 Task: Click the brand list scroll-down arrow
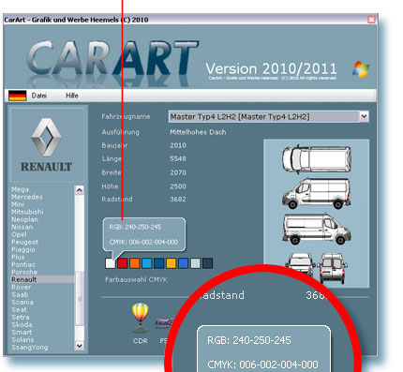pos(80,346)
